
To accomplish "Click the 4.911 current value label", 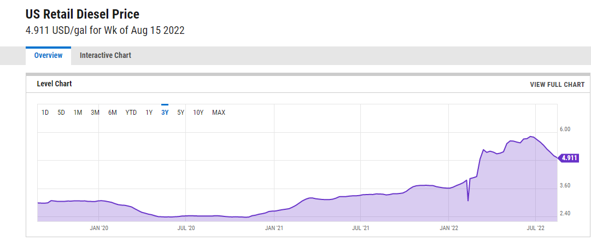I will pos(568,158).
